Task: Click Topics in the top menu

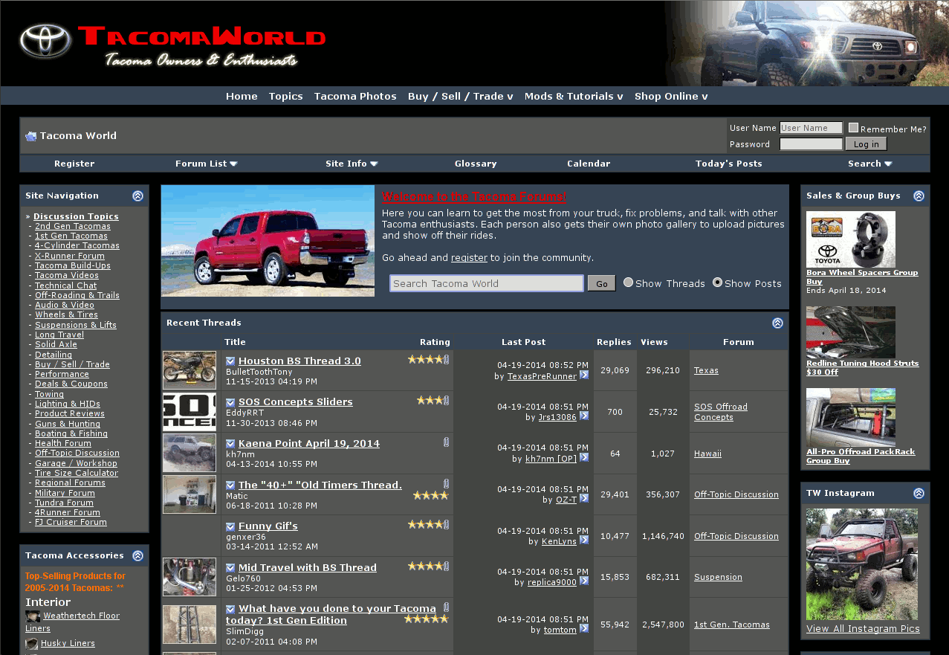Action: (x=286, y=96)
